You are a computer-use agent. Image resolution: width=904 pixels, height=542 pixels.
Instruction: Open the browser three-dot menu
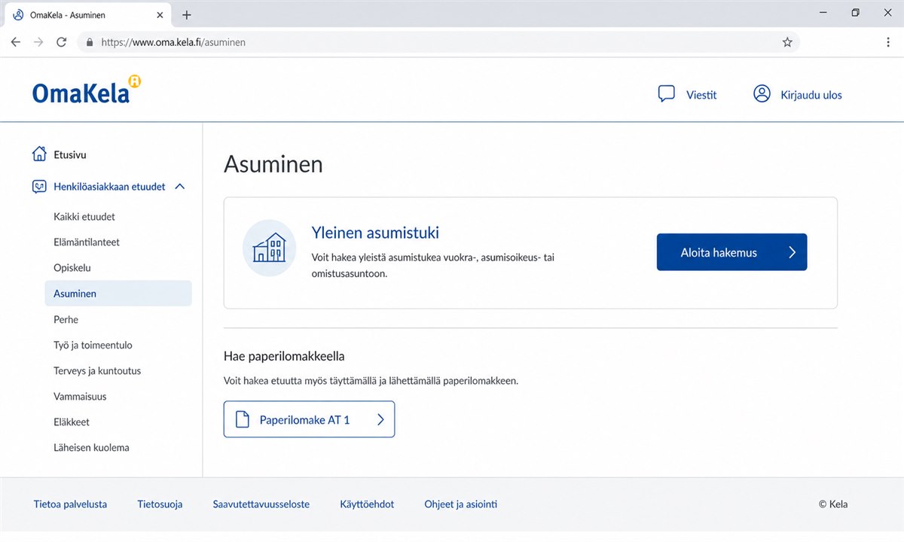click(888, 42)
